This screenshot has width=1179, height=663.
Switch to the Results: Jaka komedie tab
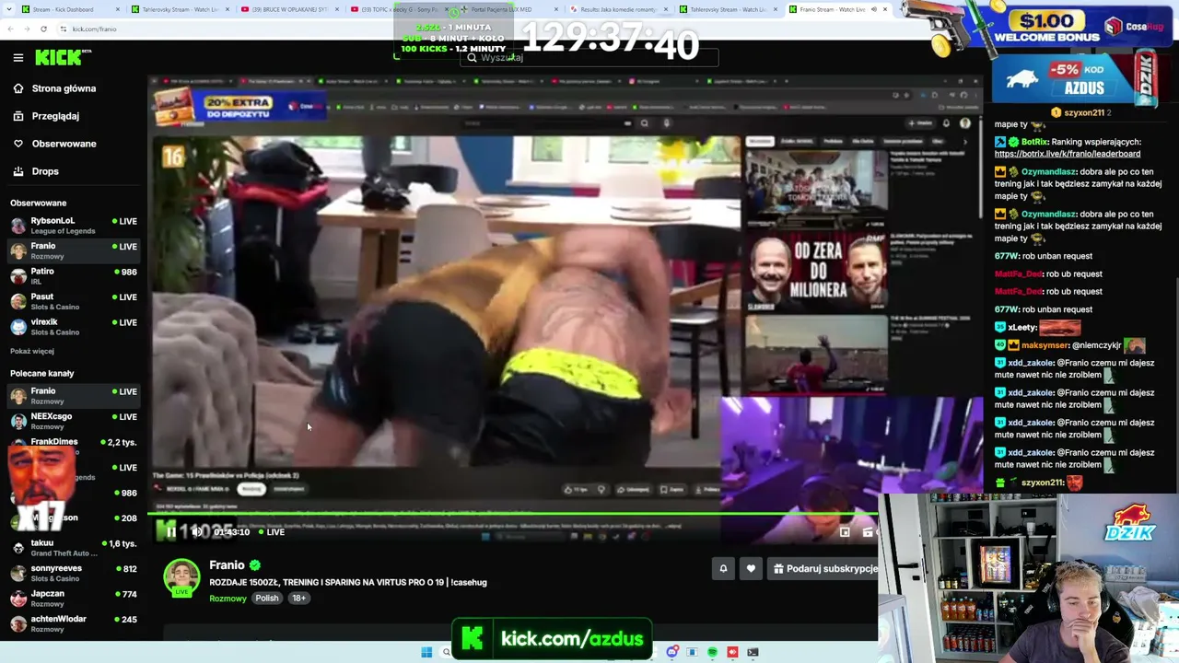[x=617, y=9]
